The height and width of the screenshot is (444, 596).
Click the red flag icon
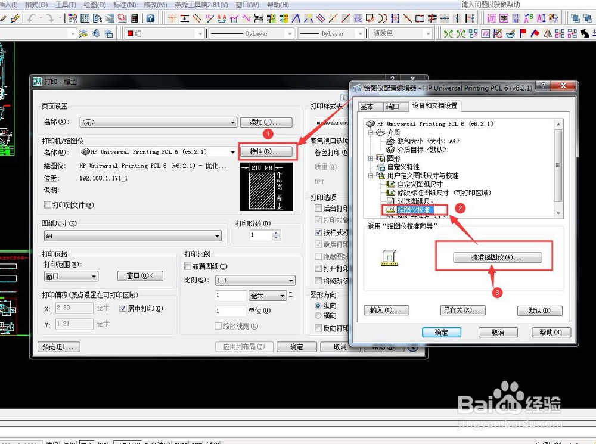point(523,33)
